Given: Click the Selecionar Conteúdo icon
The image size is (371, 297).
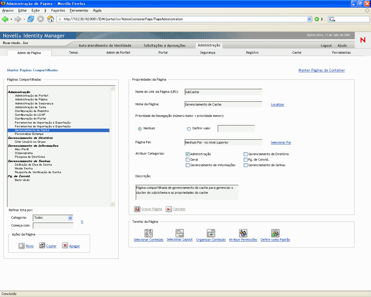Looking at the screenshot, I should [x=148, y=233].
